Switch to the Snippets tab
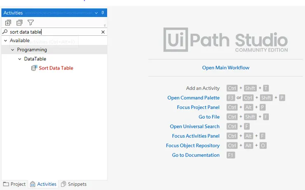The image size is (305, 190). pyautogui.click(x=74, y=184)
